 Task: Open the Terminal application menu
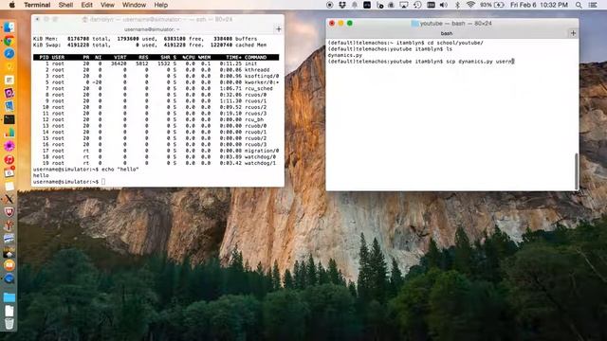pyautogui.click(x=37, y=5)
